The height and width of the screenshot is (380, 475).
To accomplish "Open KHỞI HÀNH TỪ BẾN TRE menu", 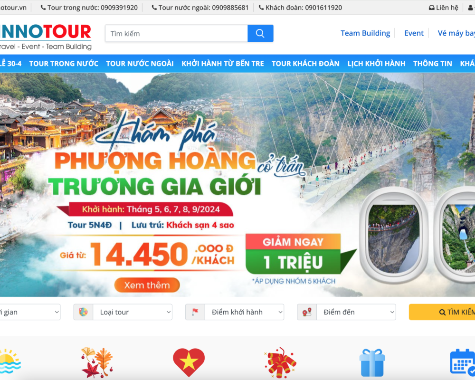I will click(223, 64).
